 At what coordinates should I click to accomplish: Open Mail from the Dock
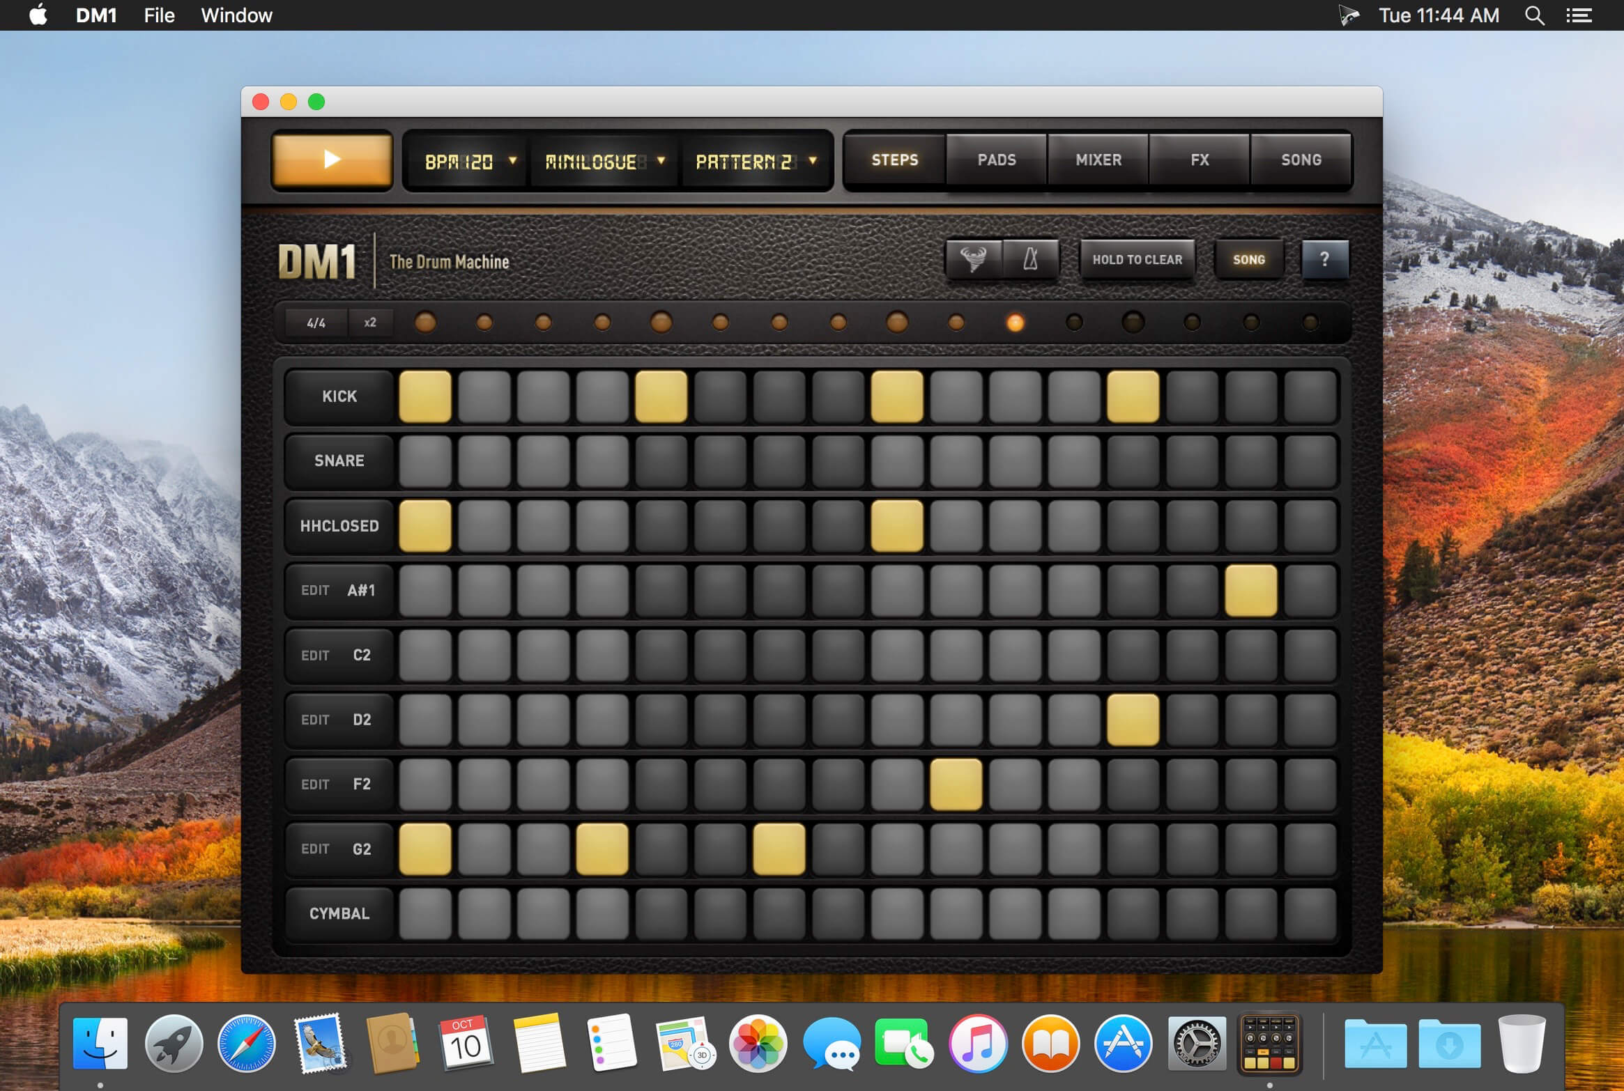pyautogui.click(x=320, y=1042)
